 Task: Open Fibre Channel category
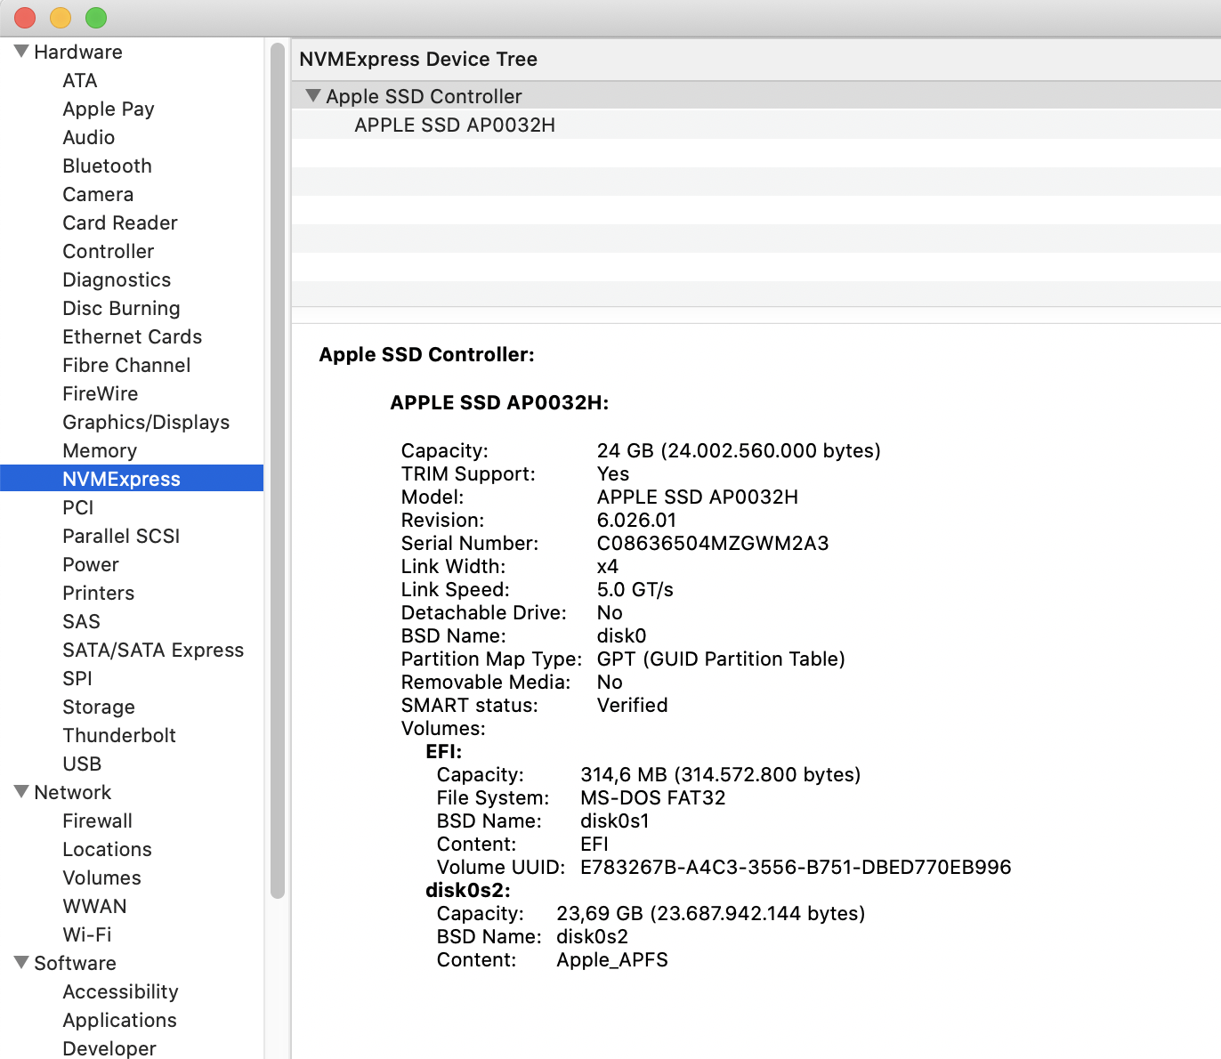click(x=126, y=365)
